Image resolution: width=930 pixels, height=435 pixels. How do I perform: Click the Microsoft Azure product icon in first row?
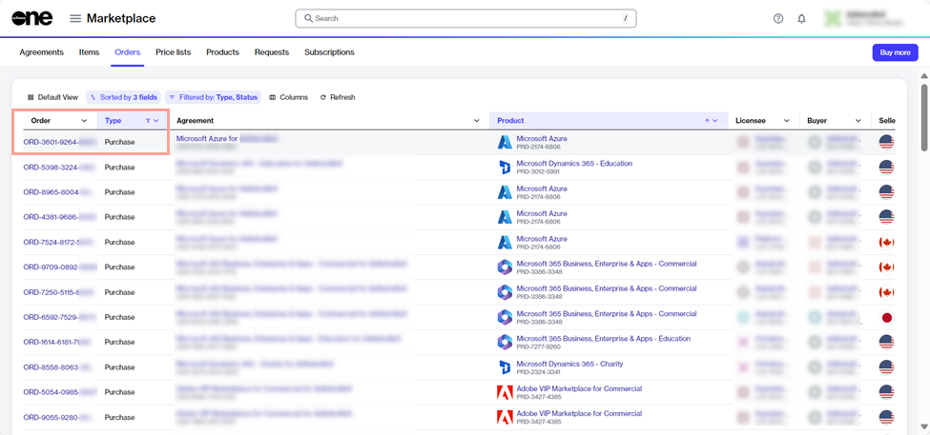[x=505, y=142]
